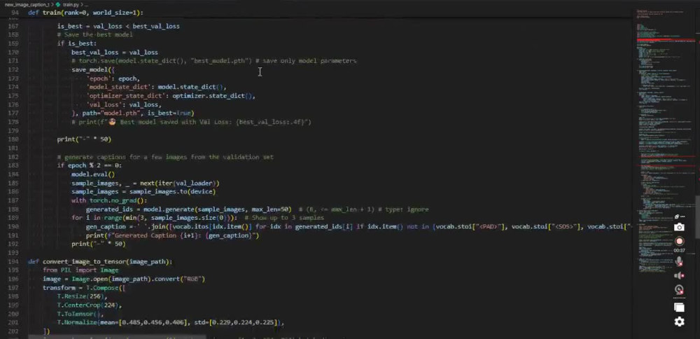Click the 'if is_best:' statement
Screen dimensions: 700x339
point(77,43)
